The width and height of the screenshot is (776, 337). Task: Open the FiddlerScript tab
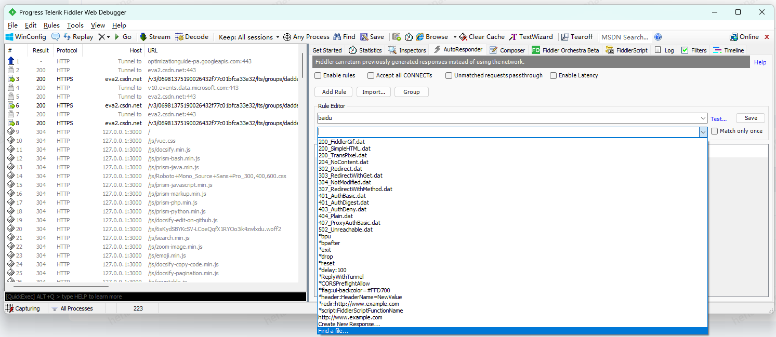click(x=626, y=50)
